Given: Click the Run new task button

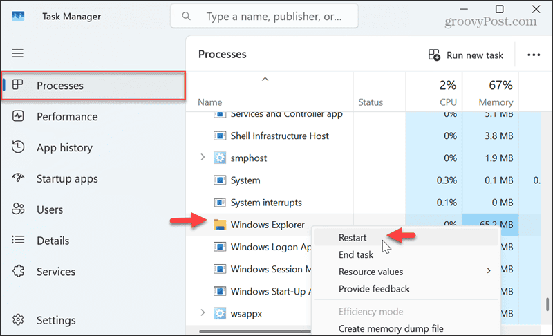Looking at the screenshot, I should pyautogui.click(x=466, y=55).
